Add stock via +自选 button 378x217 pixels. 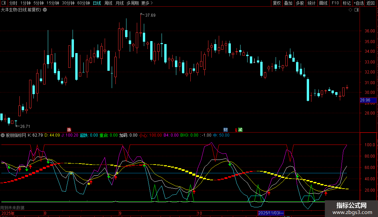click(359, 3)
